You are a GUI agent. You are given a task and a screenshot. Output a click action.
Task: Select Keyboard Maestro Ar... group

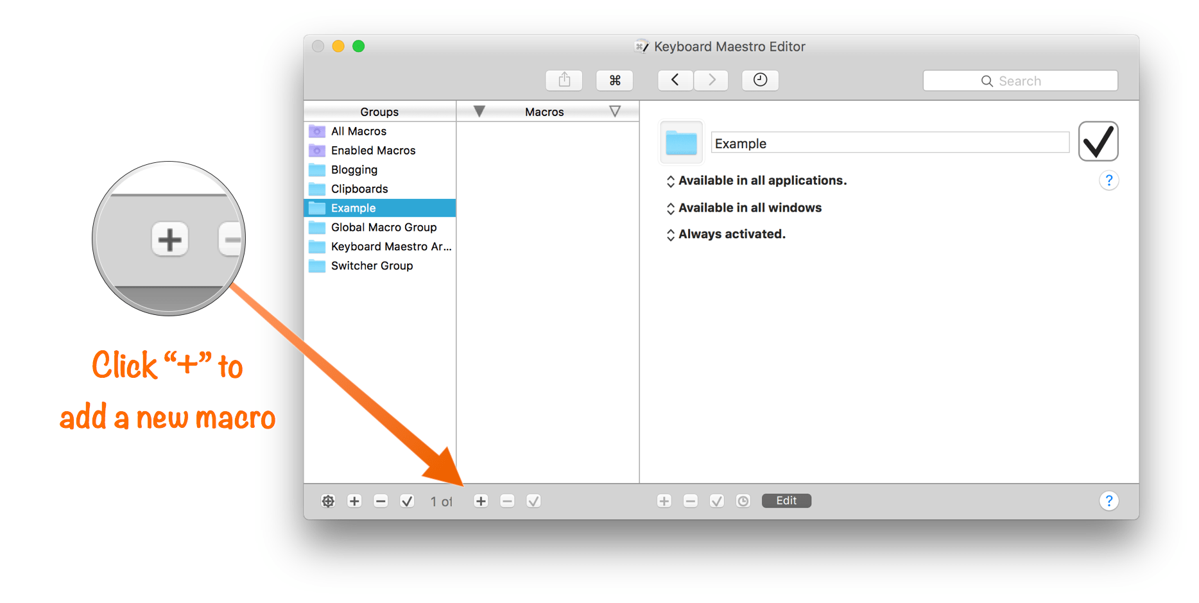(380, 247)
